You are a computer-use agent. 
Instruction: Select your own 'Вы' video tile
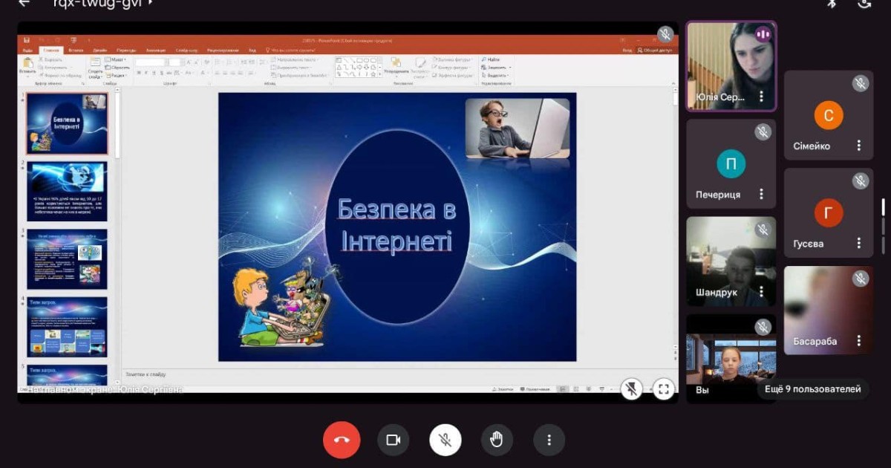click(731, 359)
